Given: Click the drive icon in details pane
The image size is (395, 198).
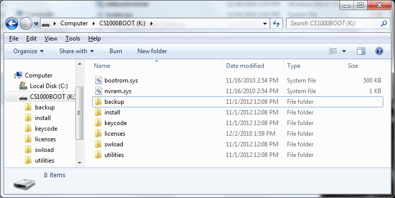Looking at the screenshot, I should [x=24, y=184].
